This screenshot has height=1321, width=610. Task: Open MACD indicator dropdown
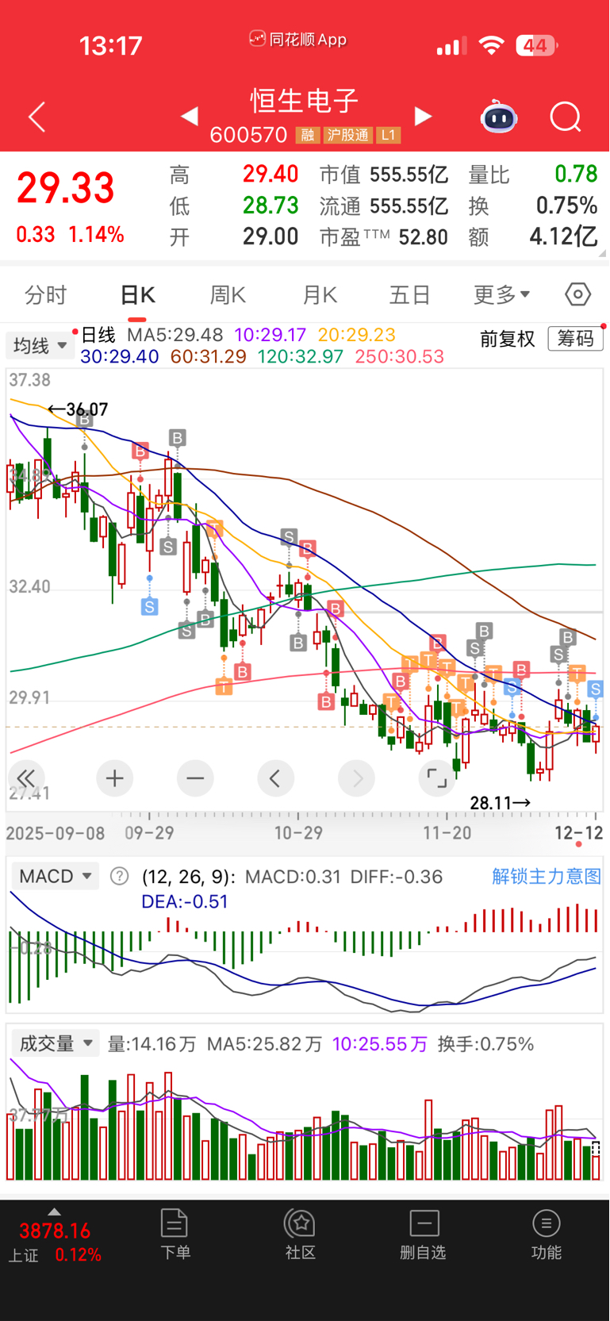[x=56, y=876]
